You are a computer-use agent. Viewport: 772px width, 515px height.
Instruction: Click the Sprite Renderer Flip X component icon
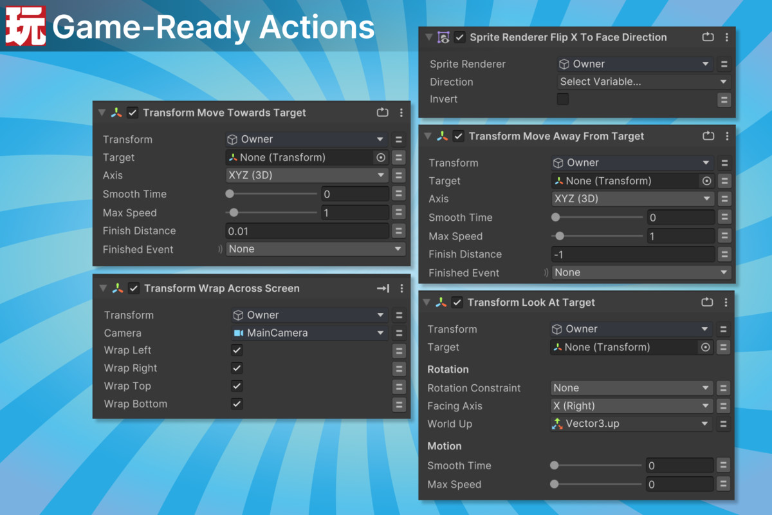443,37
